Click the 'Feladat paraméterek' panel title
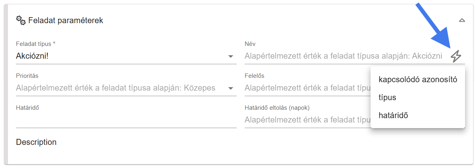Viewport: 475px width, 168px height. [66, 20]
